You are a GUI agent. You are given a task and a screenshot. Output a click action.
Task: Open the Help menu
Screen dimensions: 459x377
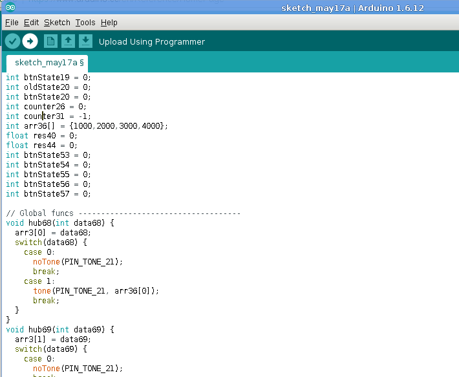pyautogui.click(x=109, y=23)
